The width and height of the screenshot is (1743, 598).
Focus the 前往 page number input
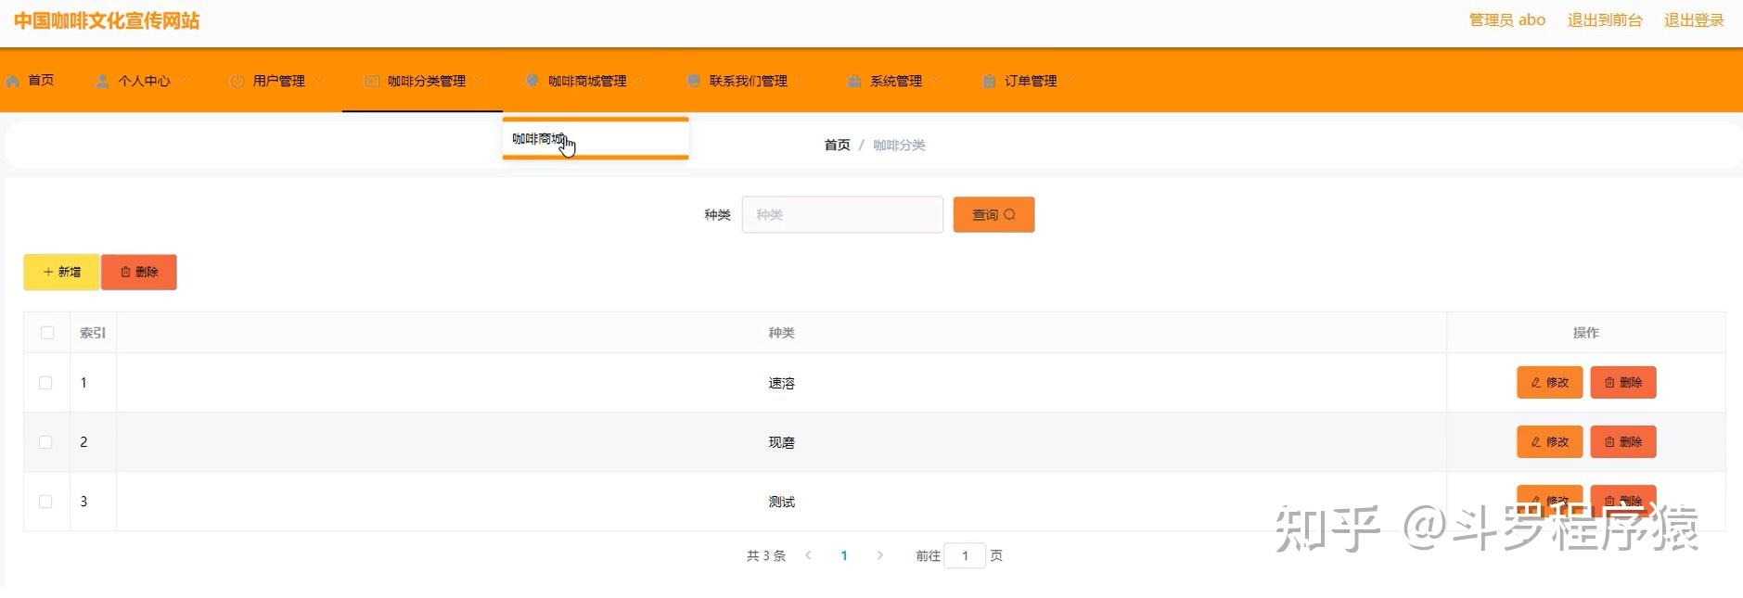[x=965, y=555]
